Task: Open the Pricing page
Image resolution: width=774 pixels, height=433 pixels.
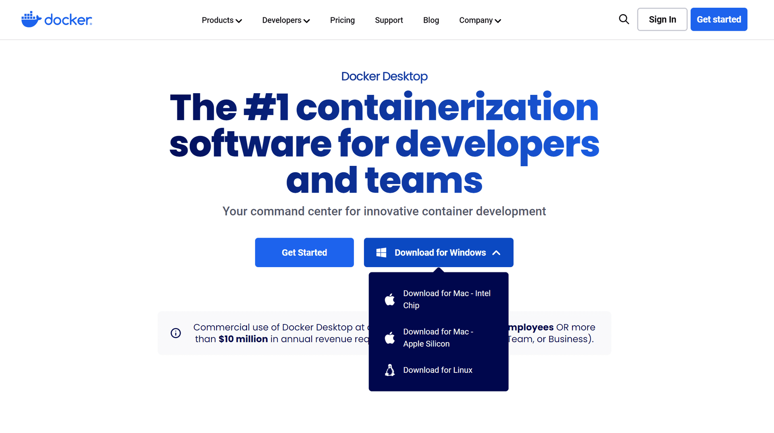Action: [x=342, y=20]
